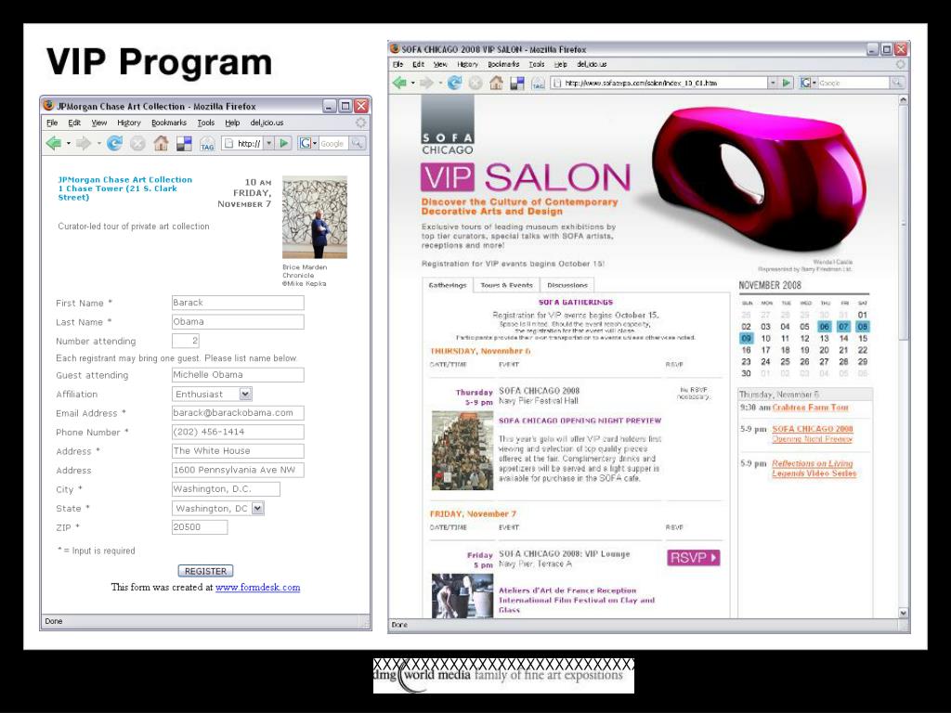Open File menu in JPMorgan window

[x=52, y=123]
